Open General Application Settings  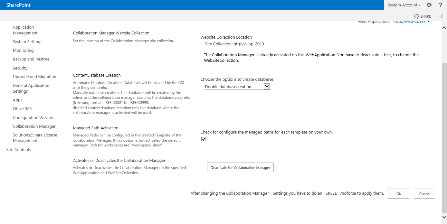(31, 89)
